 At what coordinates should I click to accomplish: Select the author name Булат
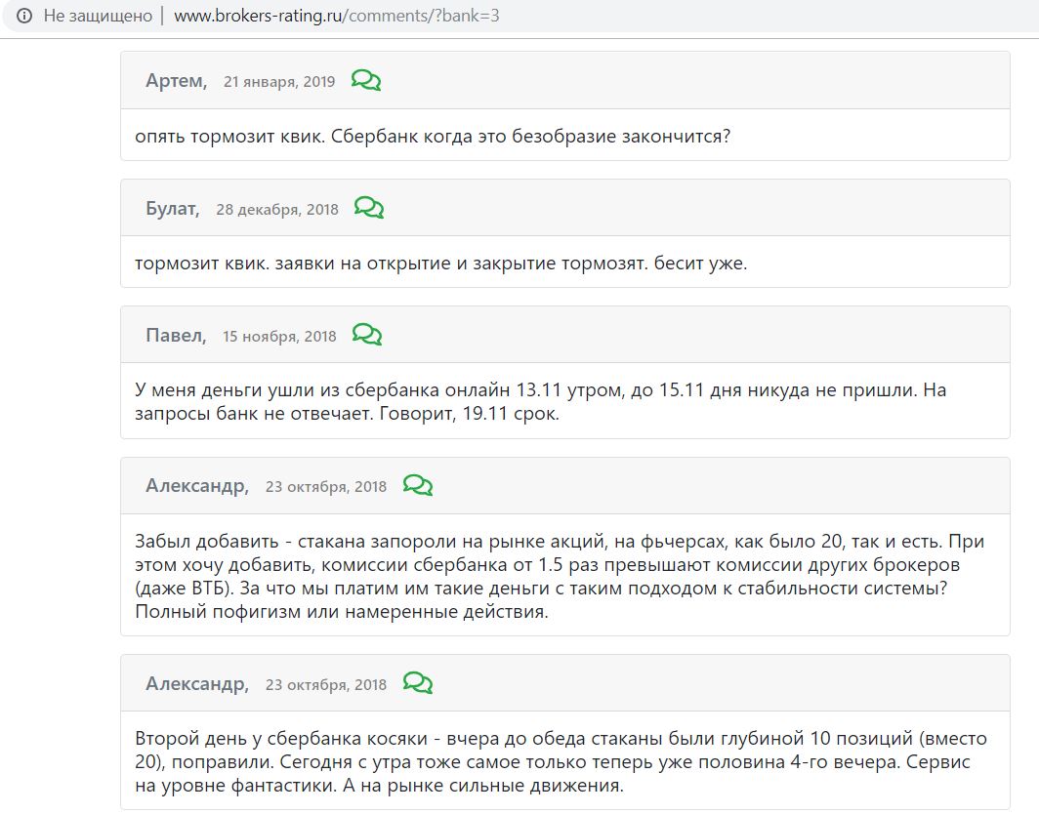[172, 209]
